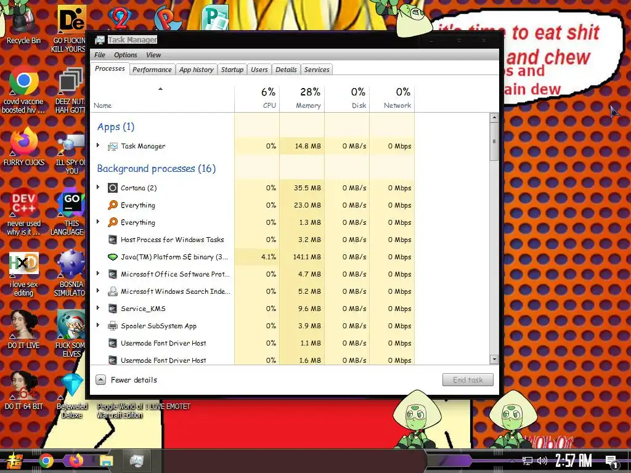Expand the Spooler SubSystem App row
Screen dimensions: 631x473
(98, 325)
